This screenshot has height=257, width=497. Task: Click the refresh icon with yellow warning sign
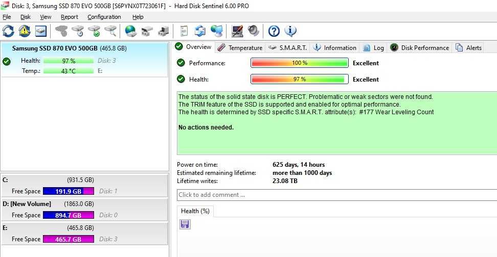25,31
